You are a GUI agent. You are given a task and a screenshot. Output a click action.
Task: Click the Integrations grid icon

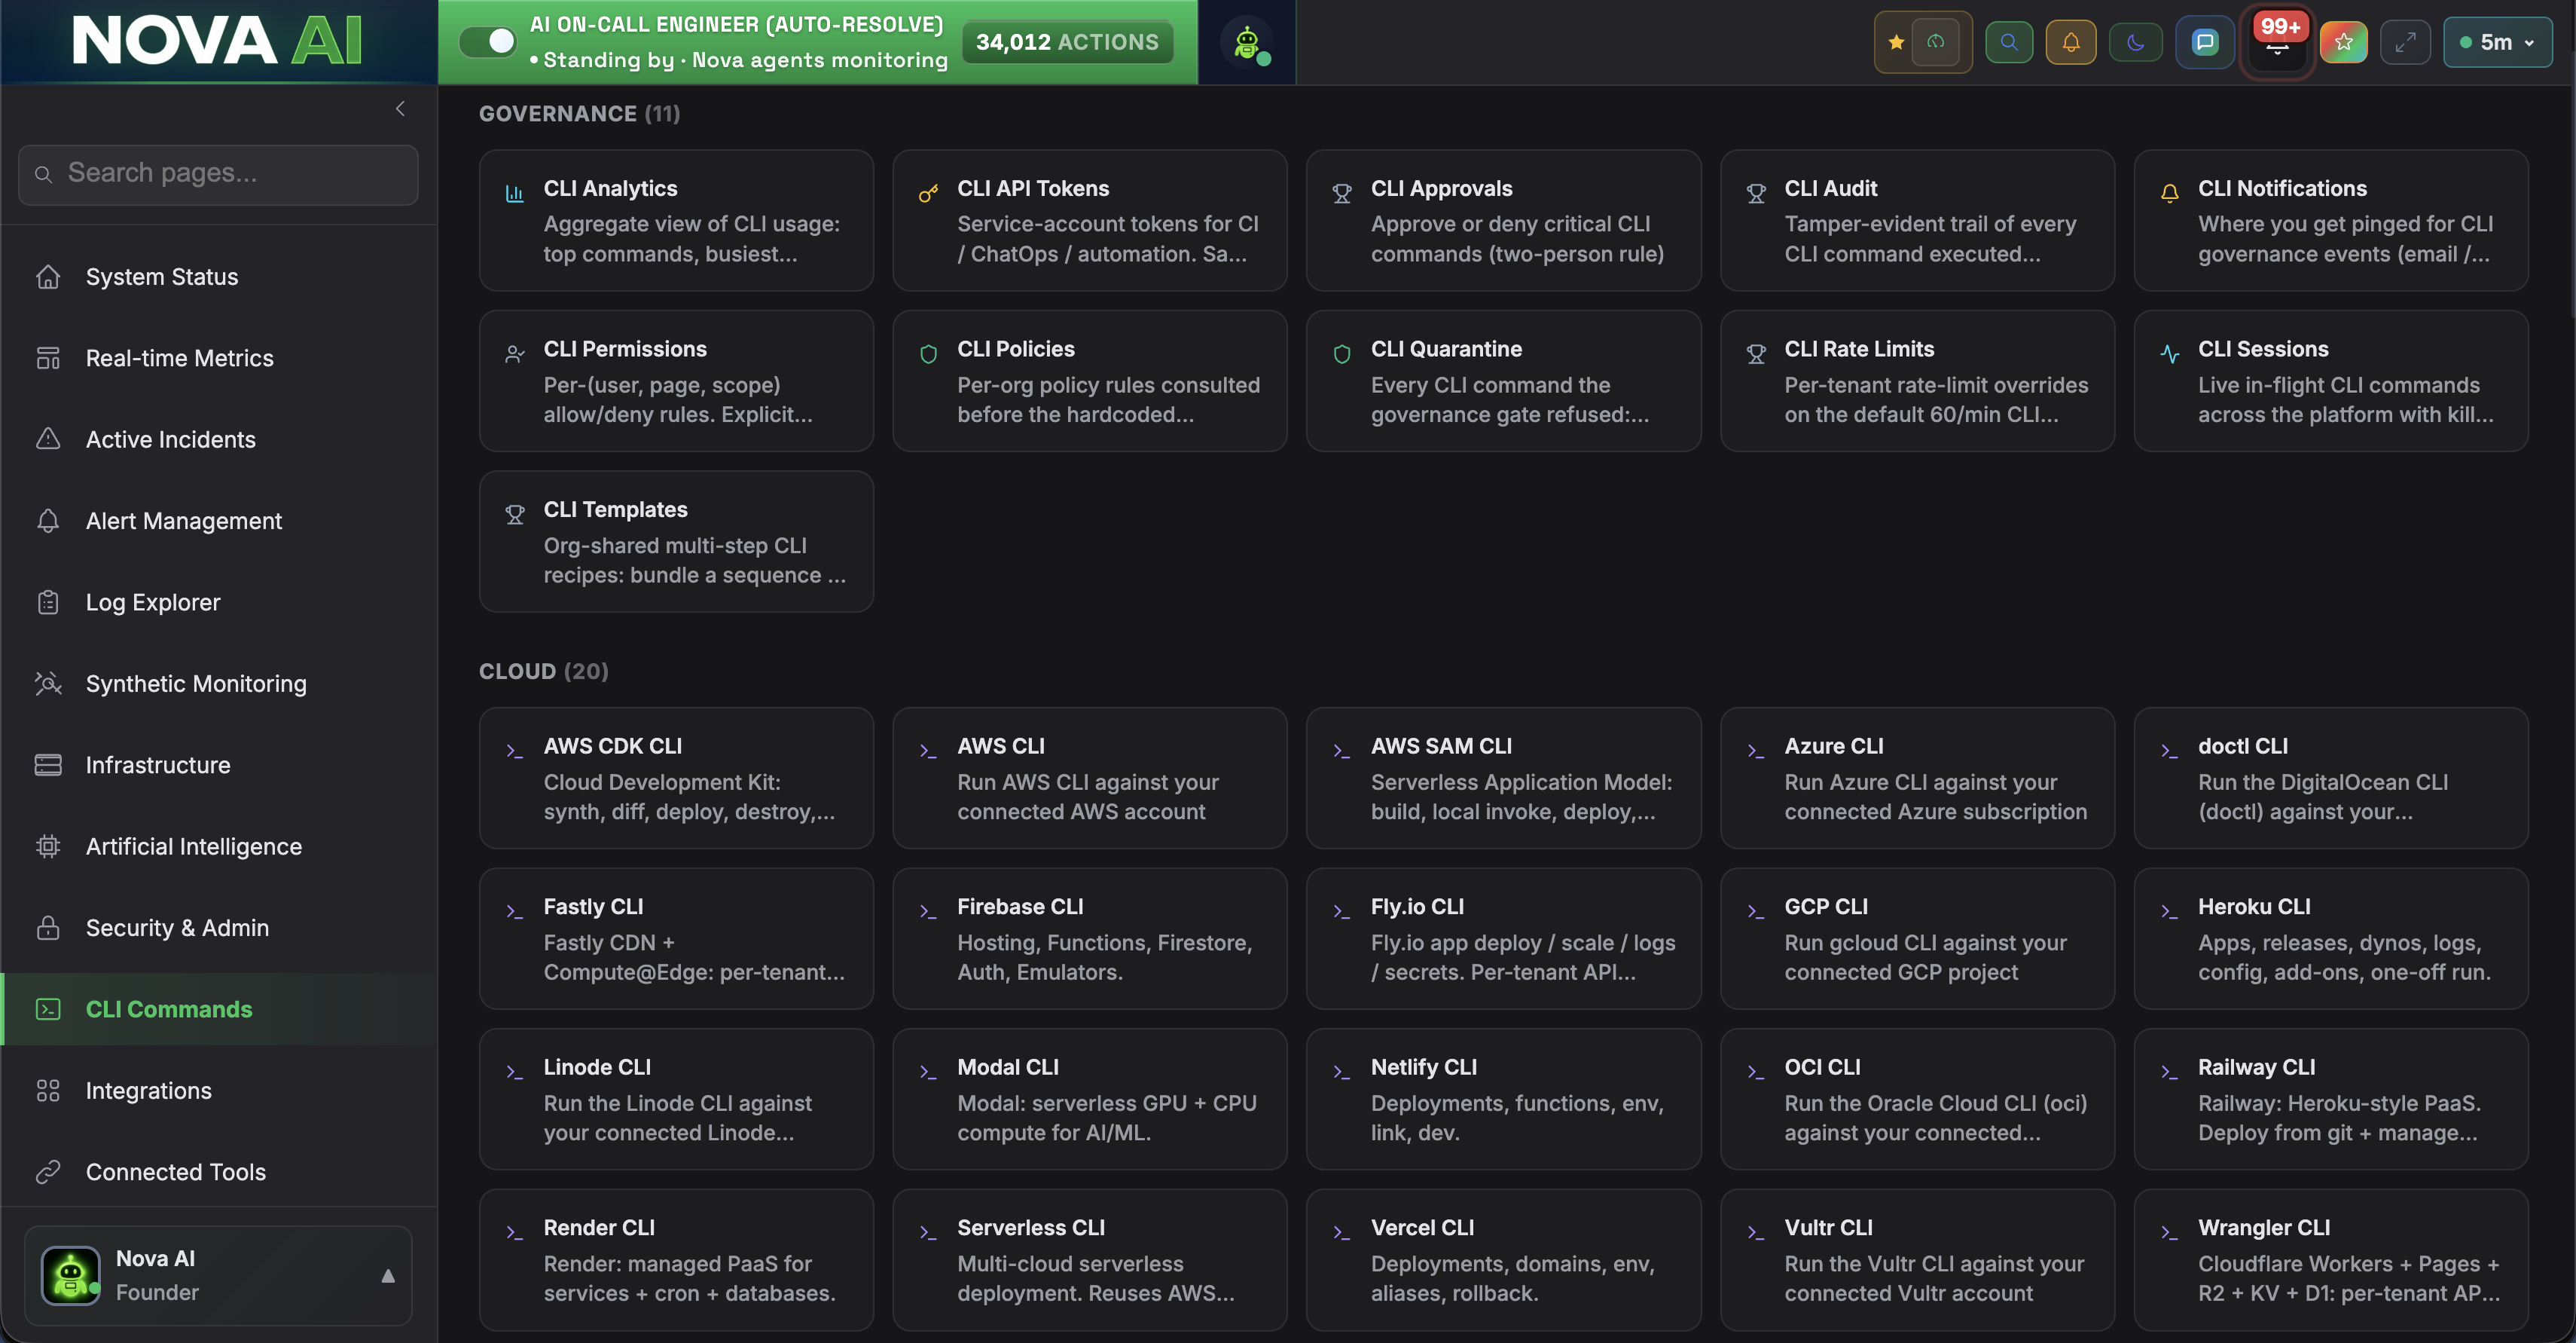48,1090
